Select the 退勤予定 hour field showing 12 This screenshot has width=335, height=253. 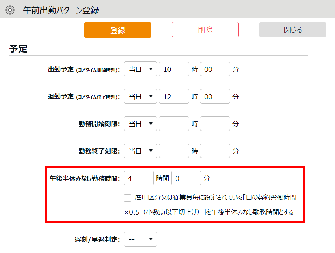pyautogui.click(x=174, y=97)
